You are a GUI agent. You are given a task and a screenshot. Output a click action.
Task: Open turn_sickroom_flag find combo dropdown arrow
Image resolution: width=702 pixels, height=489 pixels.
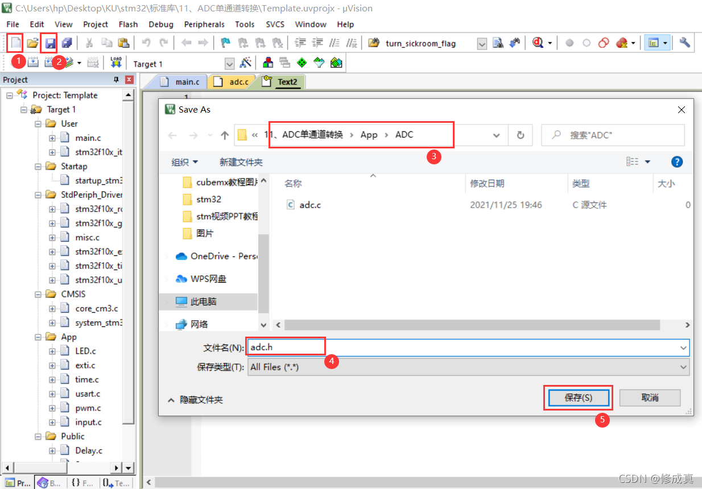tap(482, 43)
